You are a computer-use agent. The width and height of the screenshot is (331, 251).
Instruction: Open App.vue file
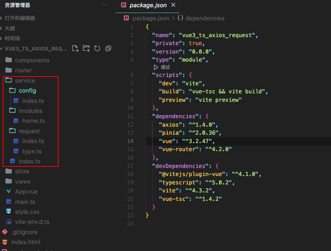tap(26, 192)
